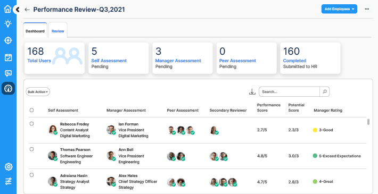
Task: Click Ann Bell's avatar
Action: click(111, 156)
